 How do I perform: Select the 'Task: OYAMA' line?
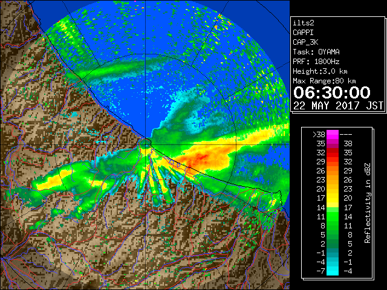coord(316,52)
